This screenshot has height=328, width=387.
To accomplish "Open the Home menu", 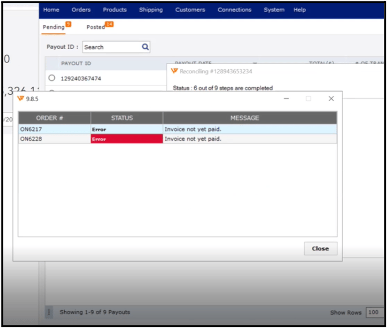I will (x=51, y=10).
